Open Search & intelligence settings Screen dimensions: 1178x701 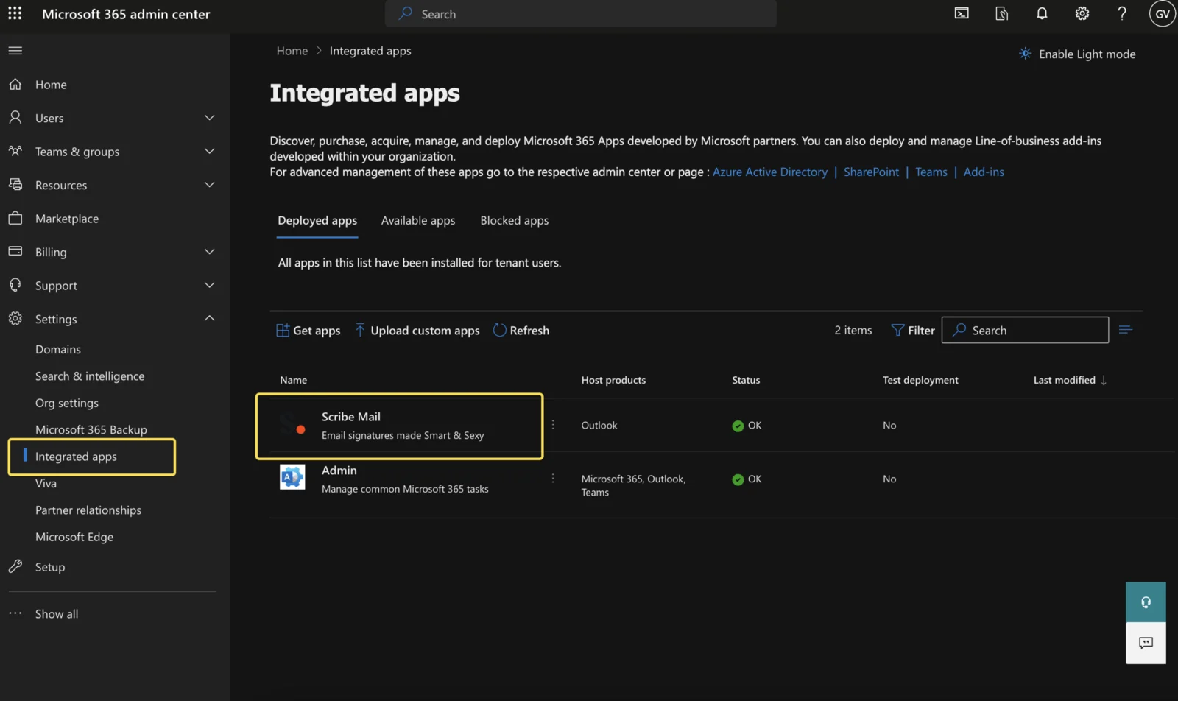[x=90, y=376]
